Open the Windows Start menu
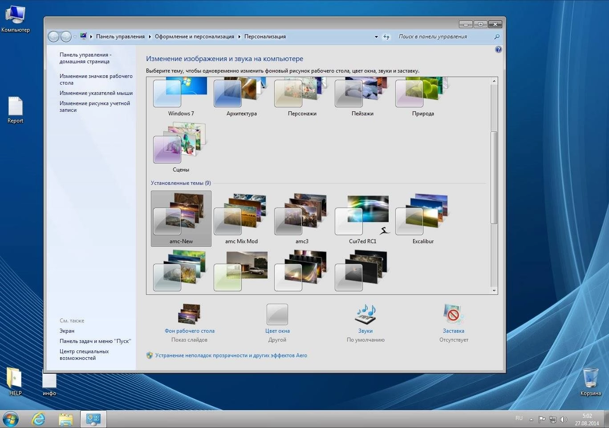 coord(10,419)
